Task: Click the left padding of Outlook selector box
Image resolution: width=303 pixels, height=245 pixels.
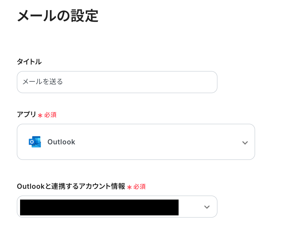Action: (x=22, y=142)
